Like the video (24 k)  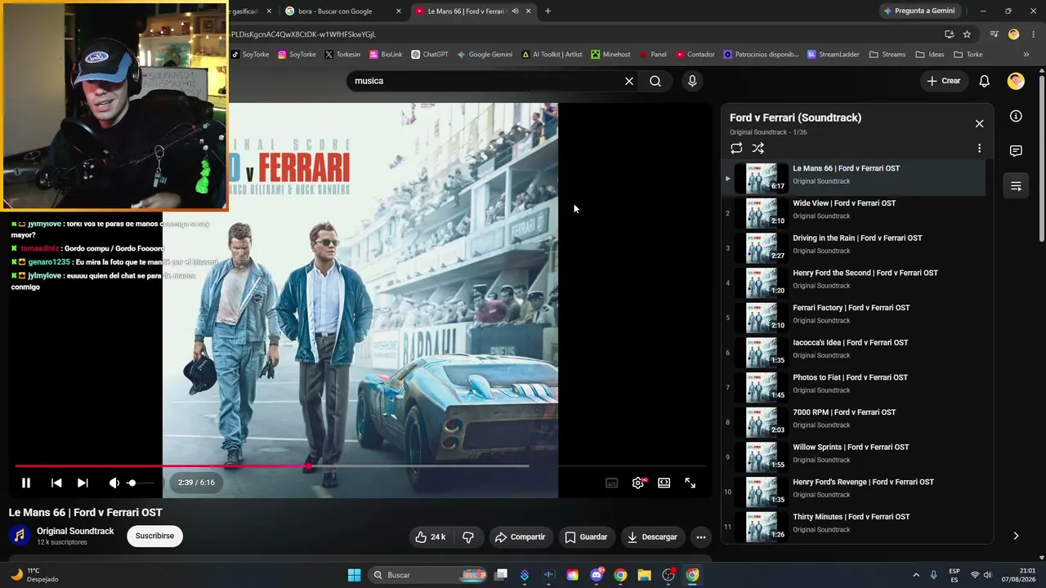431,537
